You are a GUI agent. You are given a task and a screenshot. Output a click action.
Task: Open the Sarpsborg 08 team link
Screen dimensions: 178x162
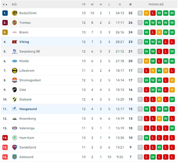pyautogui.click(x=30, y=51)
